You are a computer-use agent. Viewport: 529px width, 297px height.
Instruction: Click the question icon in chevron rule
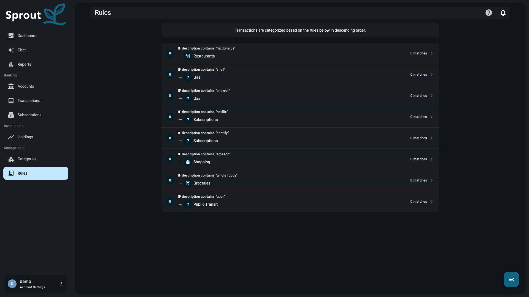point(188,98)
